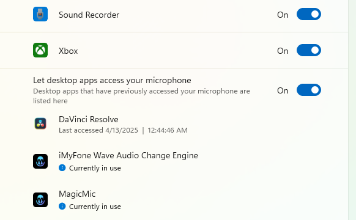Click info icon under MagicMic
Image resolution: width=356 pixels, height=220 pixels.
(62, 207)
